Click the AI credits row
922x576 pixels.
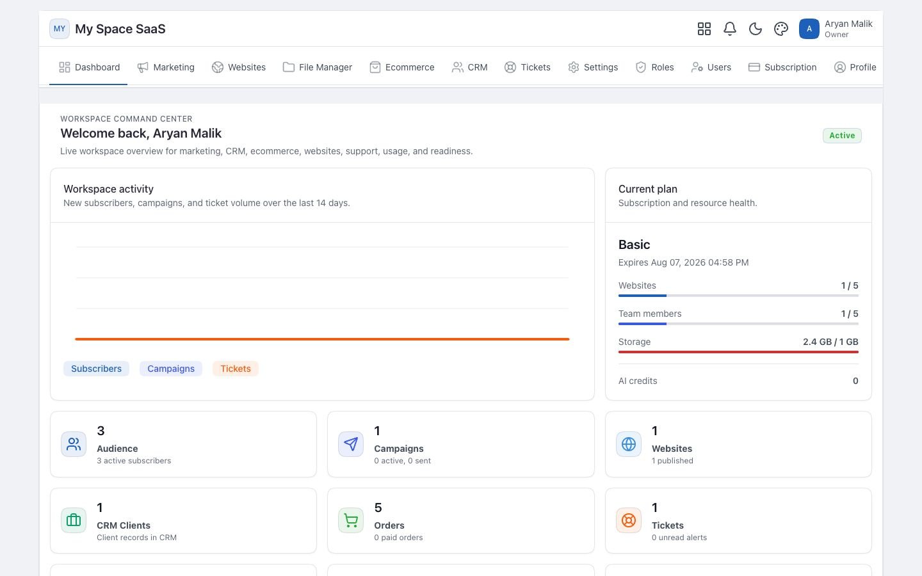(738, 381)
